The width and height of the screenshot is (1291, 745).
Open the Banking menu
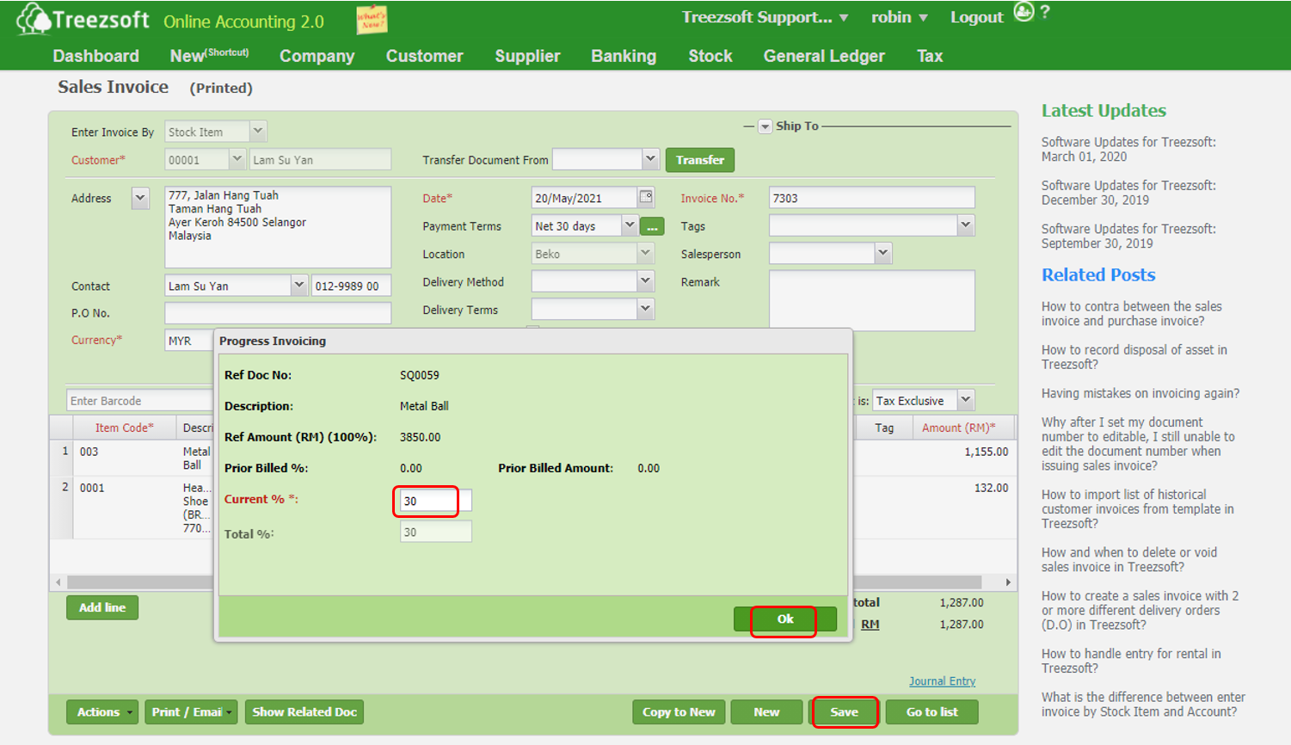coord(624,56)
